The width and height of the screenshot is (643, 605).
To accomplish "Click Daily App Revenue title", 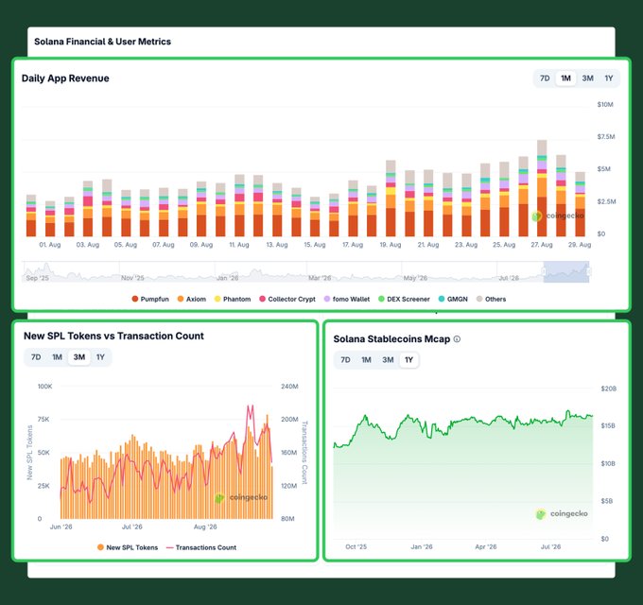I will [65, 78].
